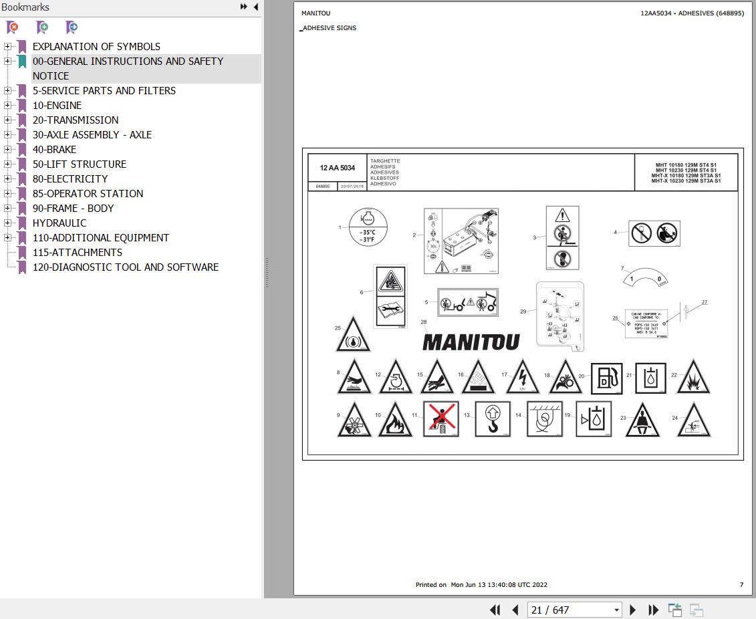The width and height of the screenshot is (756, 619).
Task: Open the 40-BRAKE bookmark
Action: [55, 150]
